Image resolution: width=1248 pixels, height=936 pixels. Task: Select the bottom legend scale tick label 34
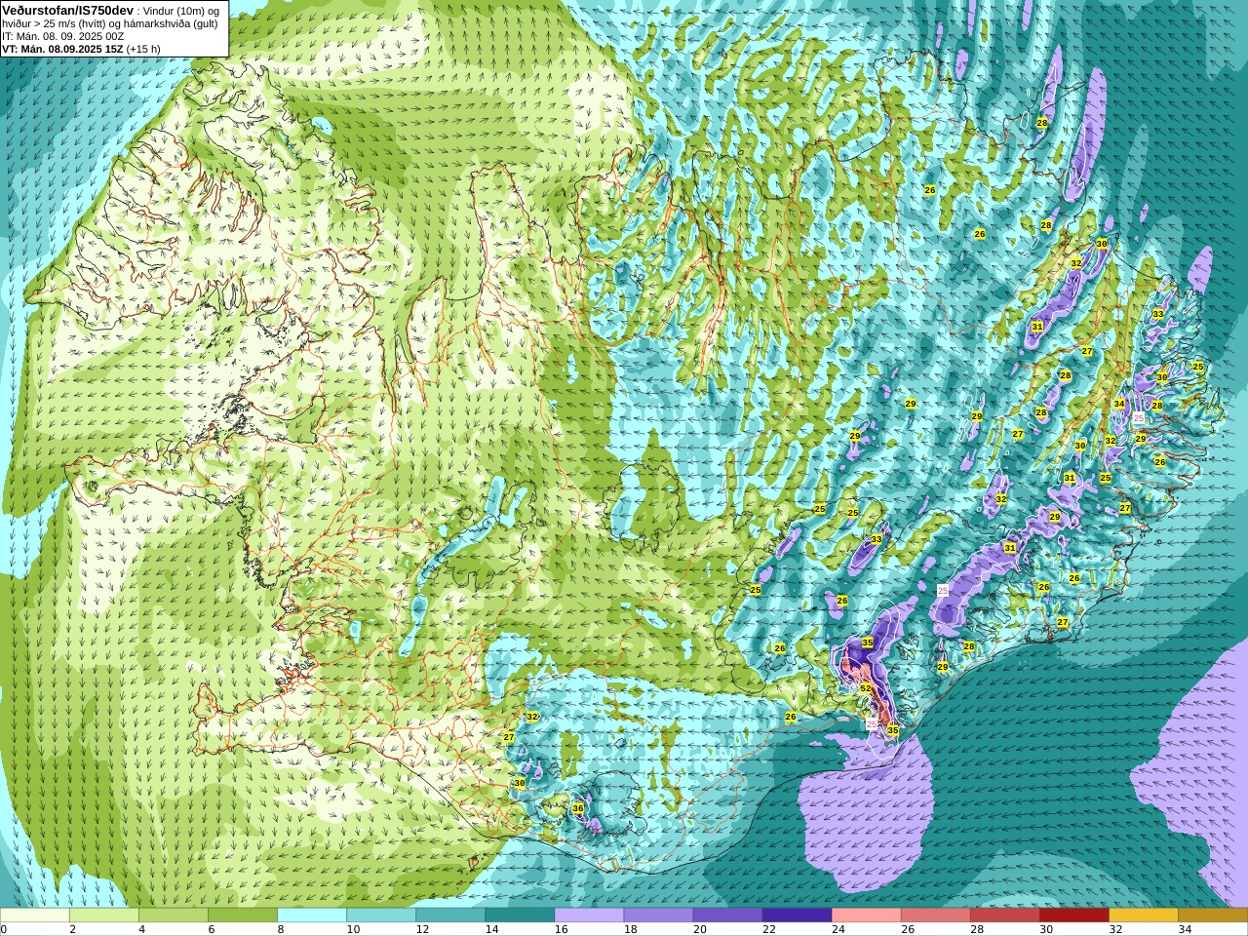point(1184,929)
